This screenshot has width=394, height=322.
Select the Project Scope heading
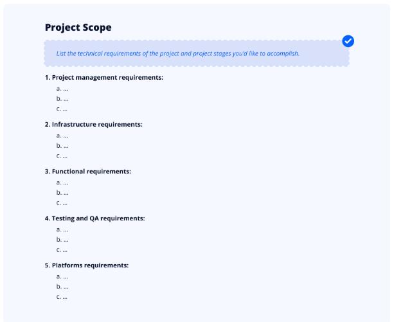coord(78,28)
